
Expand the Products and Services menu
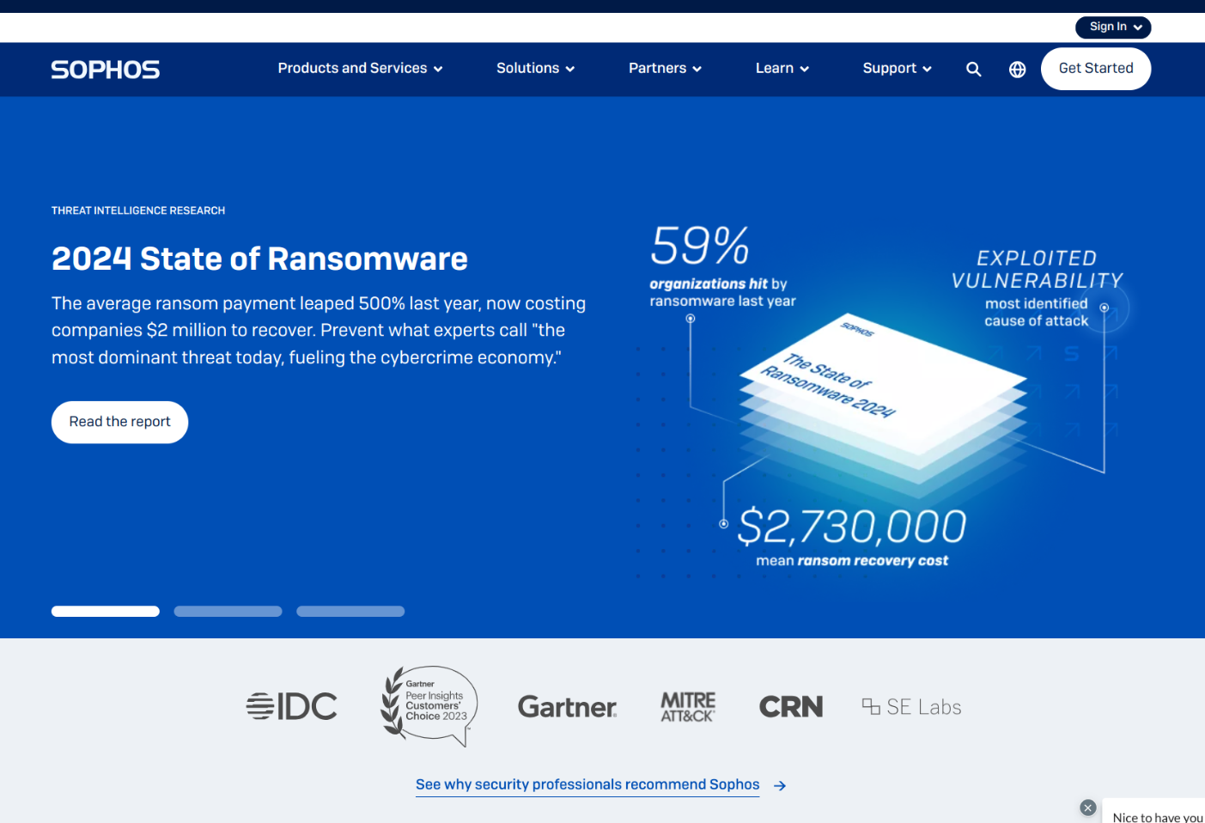pos(359,69)
